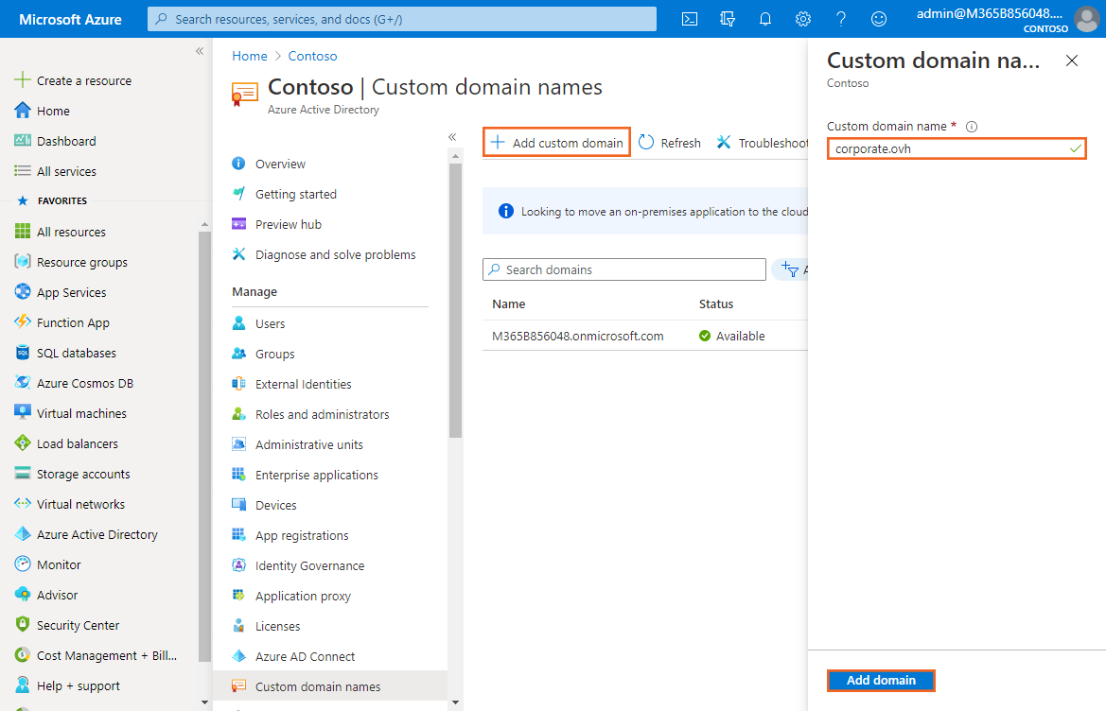Click the help question mark icon

841,19
